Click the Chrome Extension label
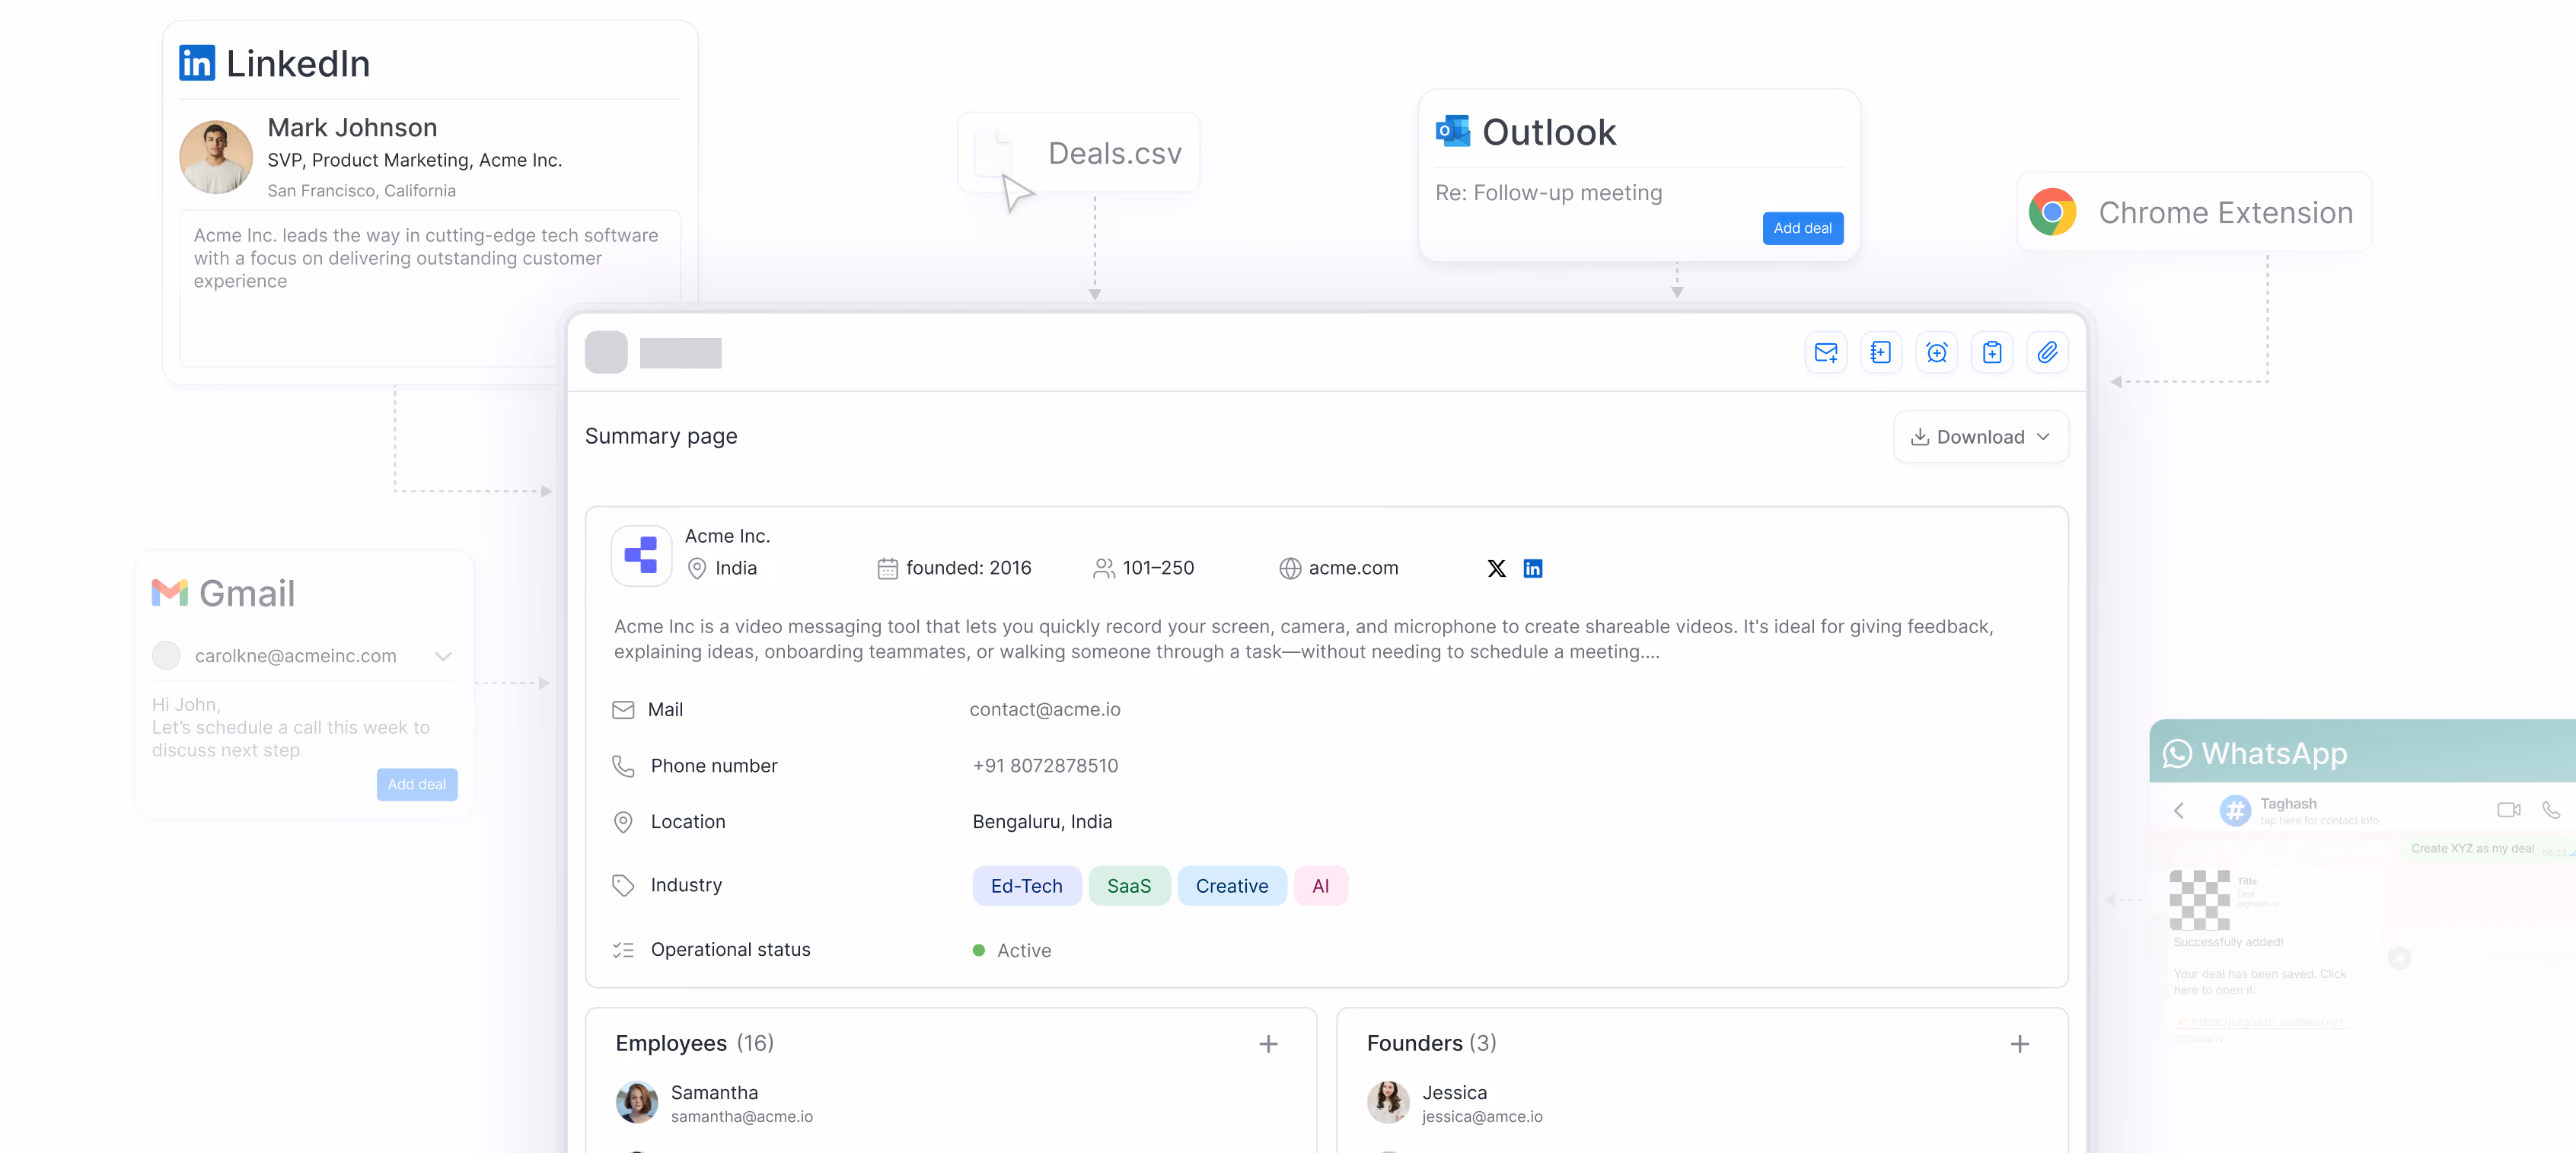 [x=2226, y=213]
